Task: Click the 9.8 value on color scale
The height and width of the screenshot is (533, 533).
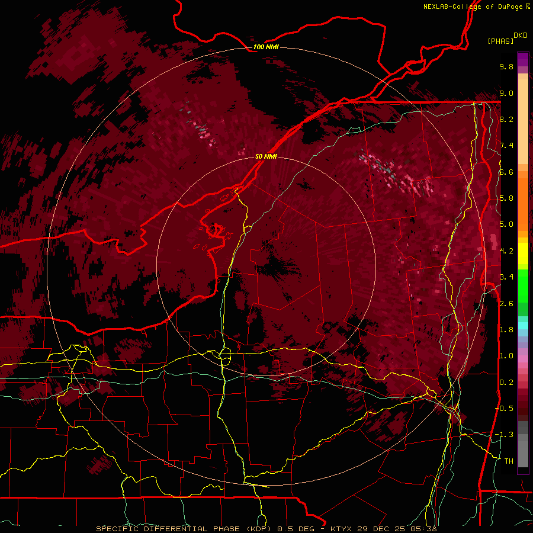Action: coord(506,66)
